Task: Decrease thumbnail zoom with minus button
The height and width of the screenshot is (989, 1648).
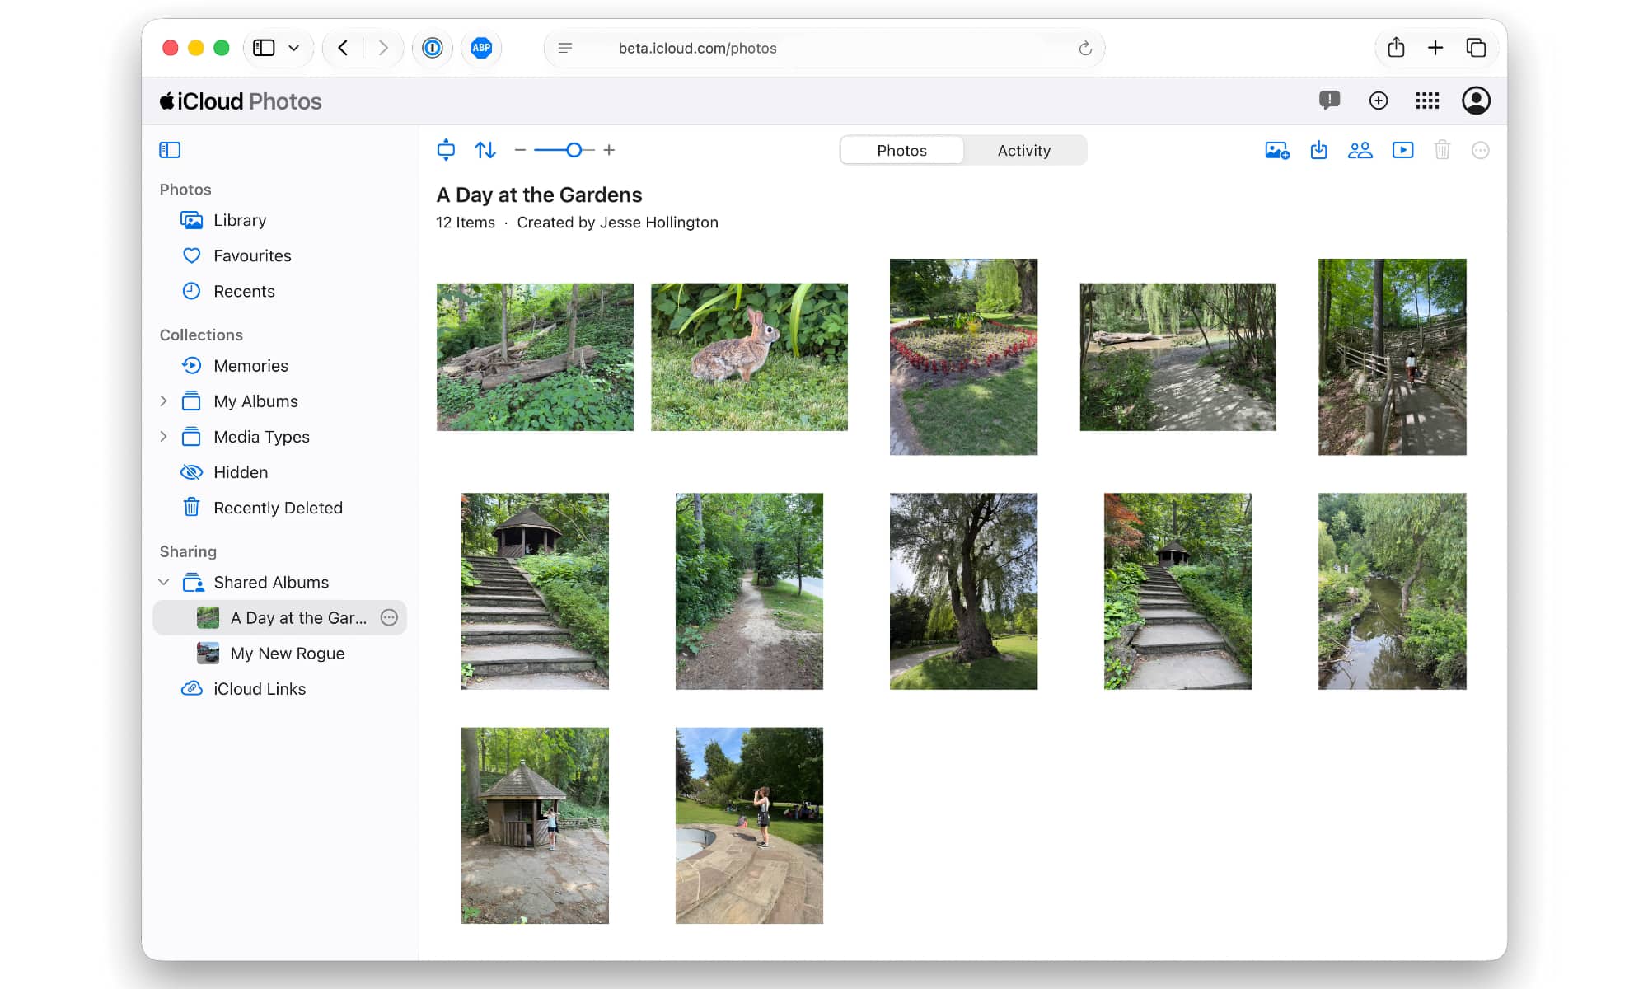Action: (520, 150)
